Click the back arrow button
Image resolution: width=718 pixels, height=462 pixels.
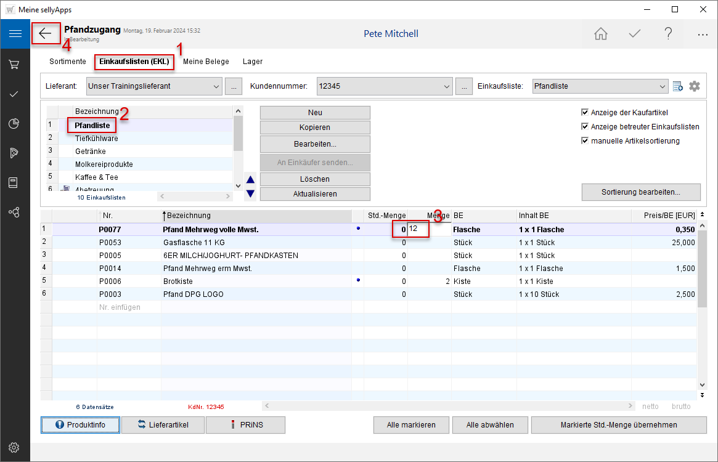point(46,33)
